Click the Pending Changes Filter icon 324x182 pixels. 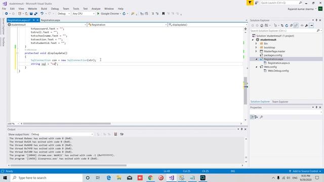275,25
